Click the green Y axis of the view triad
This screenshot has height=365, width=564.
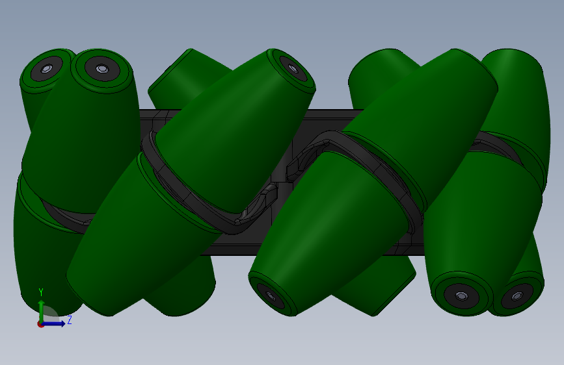(42, 310)
